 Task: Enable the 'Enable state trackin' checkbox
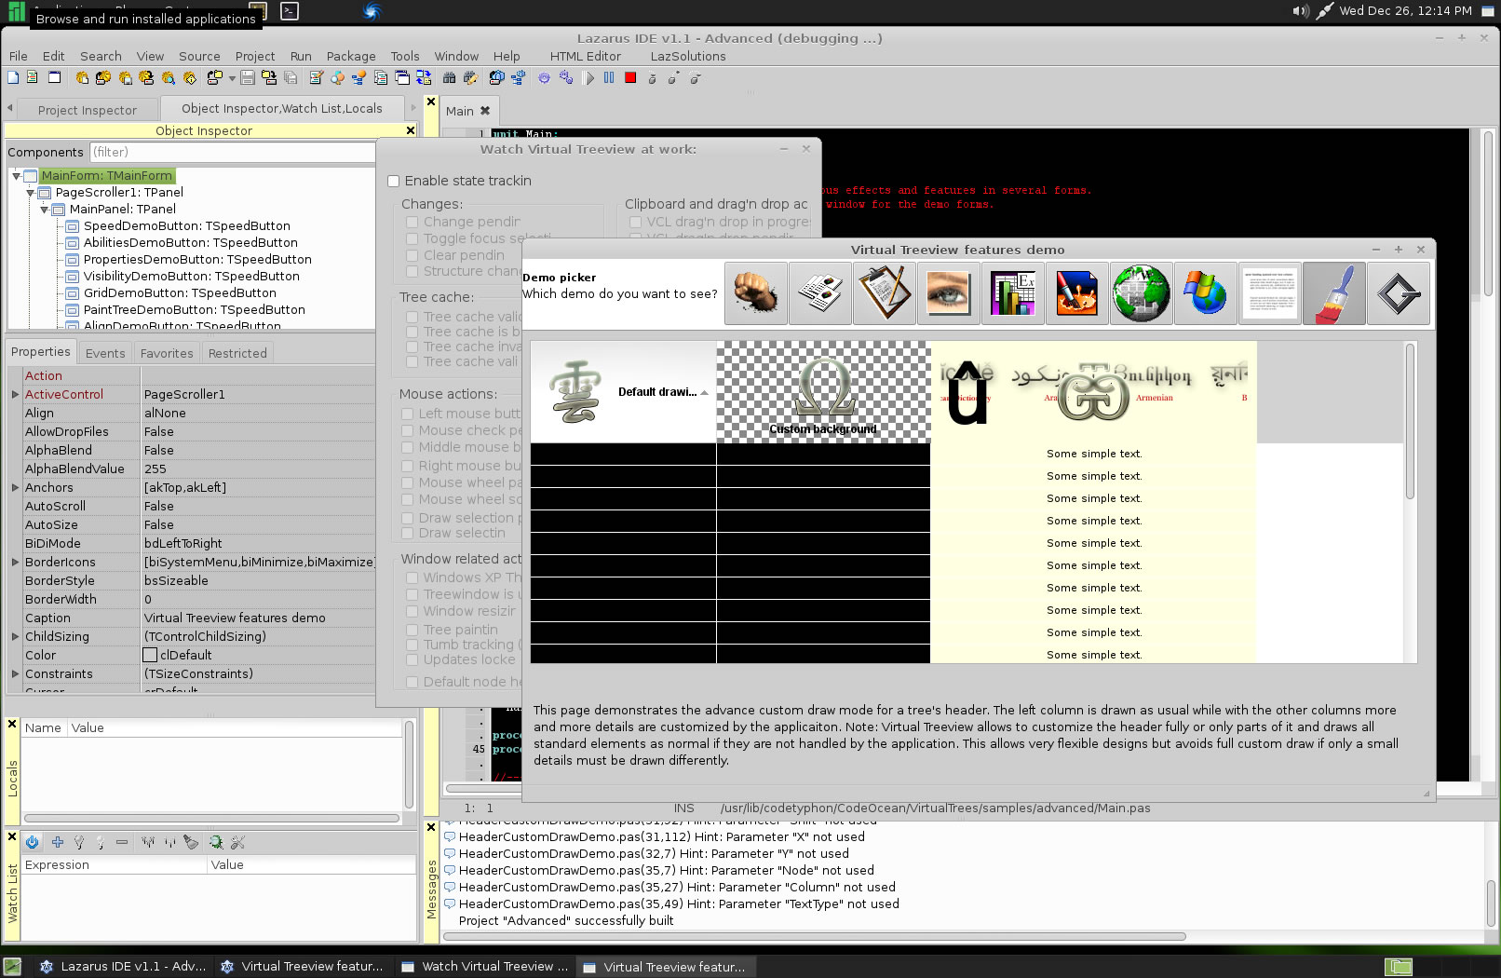tap(393, 181)
